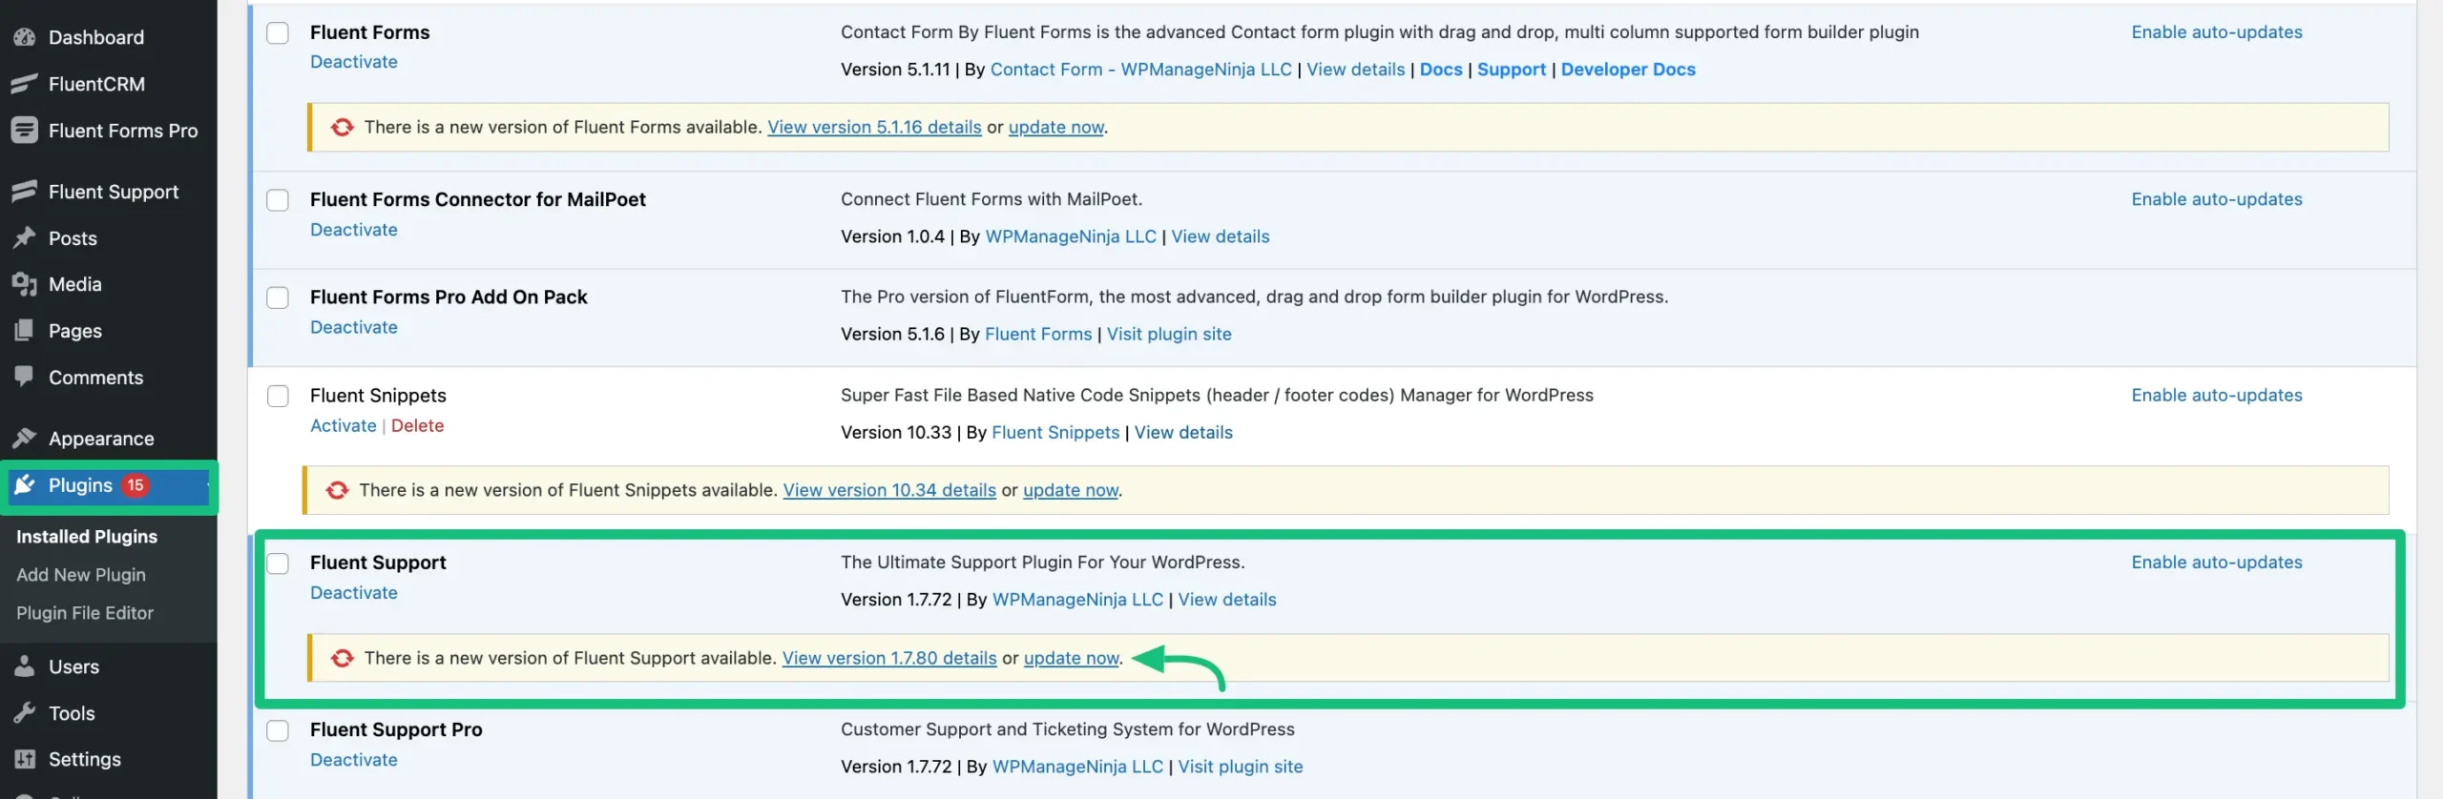2443x799 pixels.
Task: Open Media via its camera icon
Action: [26, 283]
